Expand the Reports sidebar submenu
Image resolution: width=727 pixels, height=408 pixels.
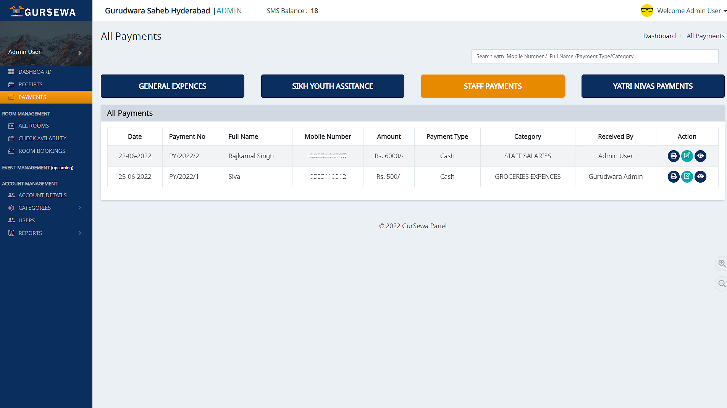coord(80,233)
